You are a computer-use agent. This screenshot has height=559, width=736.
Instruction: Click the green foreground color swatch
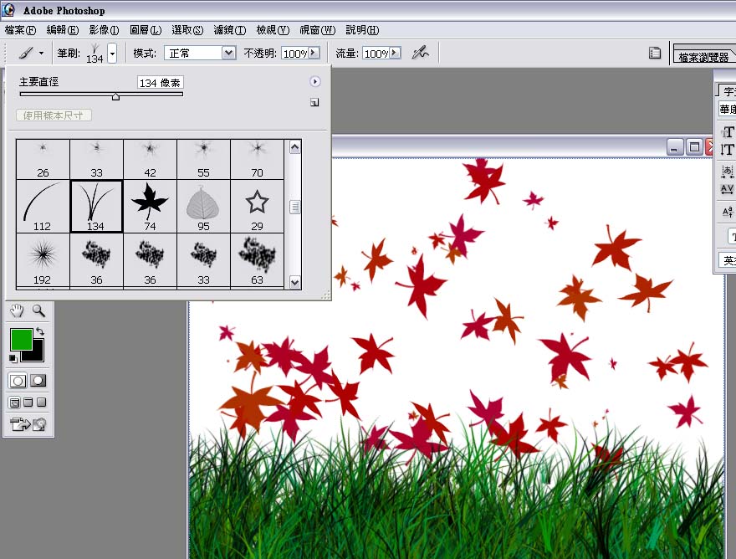(x=21, y=340)
